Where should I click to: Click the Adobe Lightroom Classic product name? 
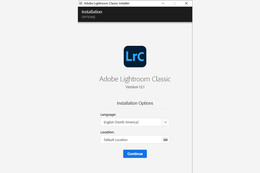[135, 79]
